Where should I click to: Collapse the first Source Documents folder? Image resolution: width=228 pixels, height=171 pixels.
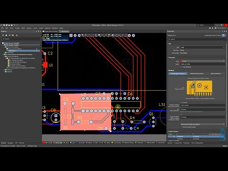[4, 47]
